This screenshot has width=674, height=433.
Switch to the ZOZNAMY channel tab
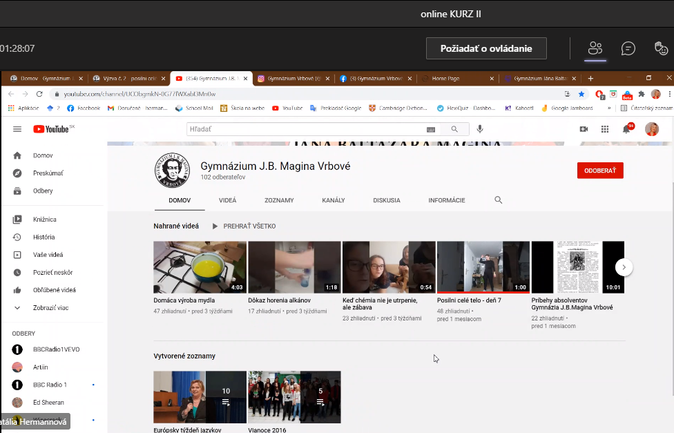pos(279,200)
